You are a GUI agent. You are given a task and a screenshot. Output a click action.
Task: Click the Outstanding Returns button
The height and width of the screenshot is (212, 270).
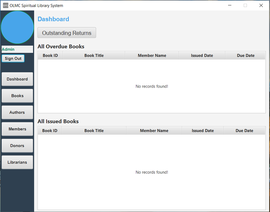[x=67, y=32]
